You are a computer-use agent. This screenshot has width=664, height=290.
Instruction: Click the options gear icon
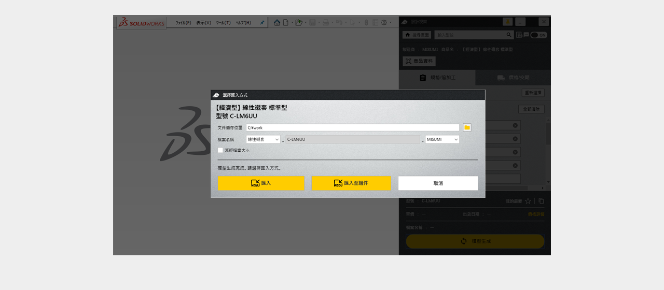(x=384, y=23)
